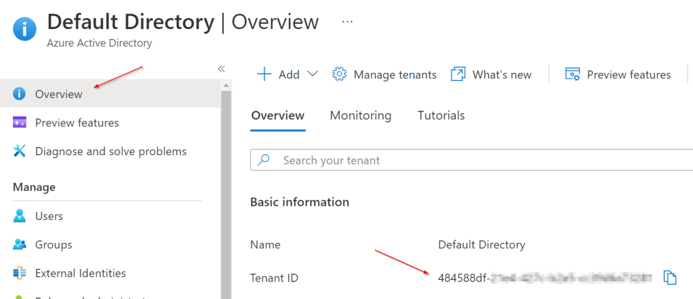Image resolution: width=693 pixels, height=299 pixels.
Task: Click the Groups icon in sidebar
Action: pyautogui.click(x=20, y=244)
